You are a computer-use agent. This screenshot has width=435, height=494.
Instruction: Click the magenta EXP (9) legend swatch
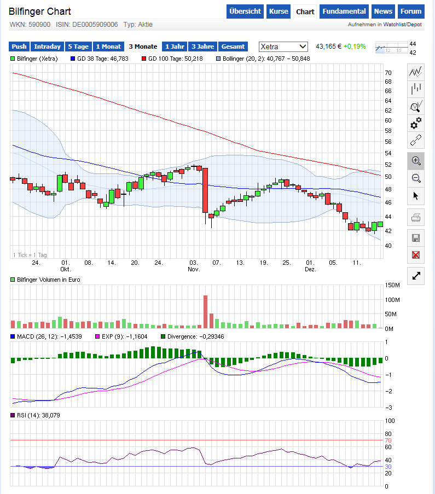coord(97,336)
